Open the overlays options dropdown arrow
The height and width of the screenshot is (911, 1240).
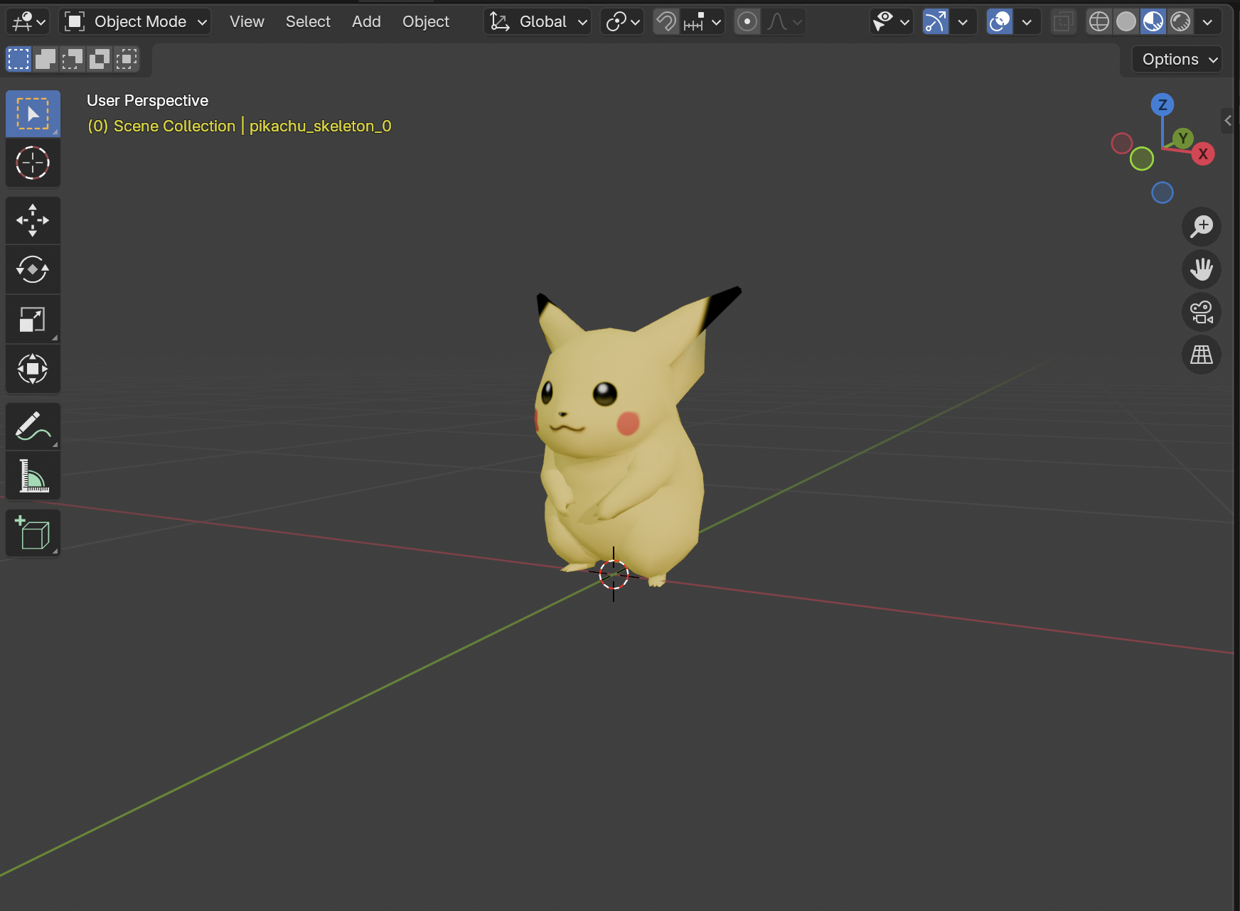pos(1027,22)
